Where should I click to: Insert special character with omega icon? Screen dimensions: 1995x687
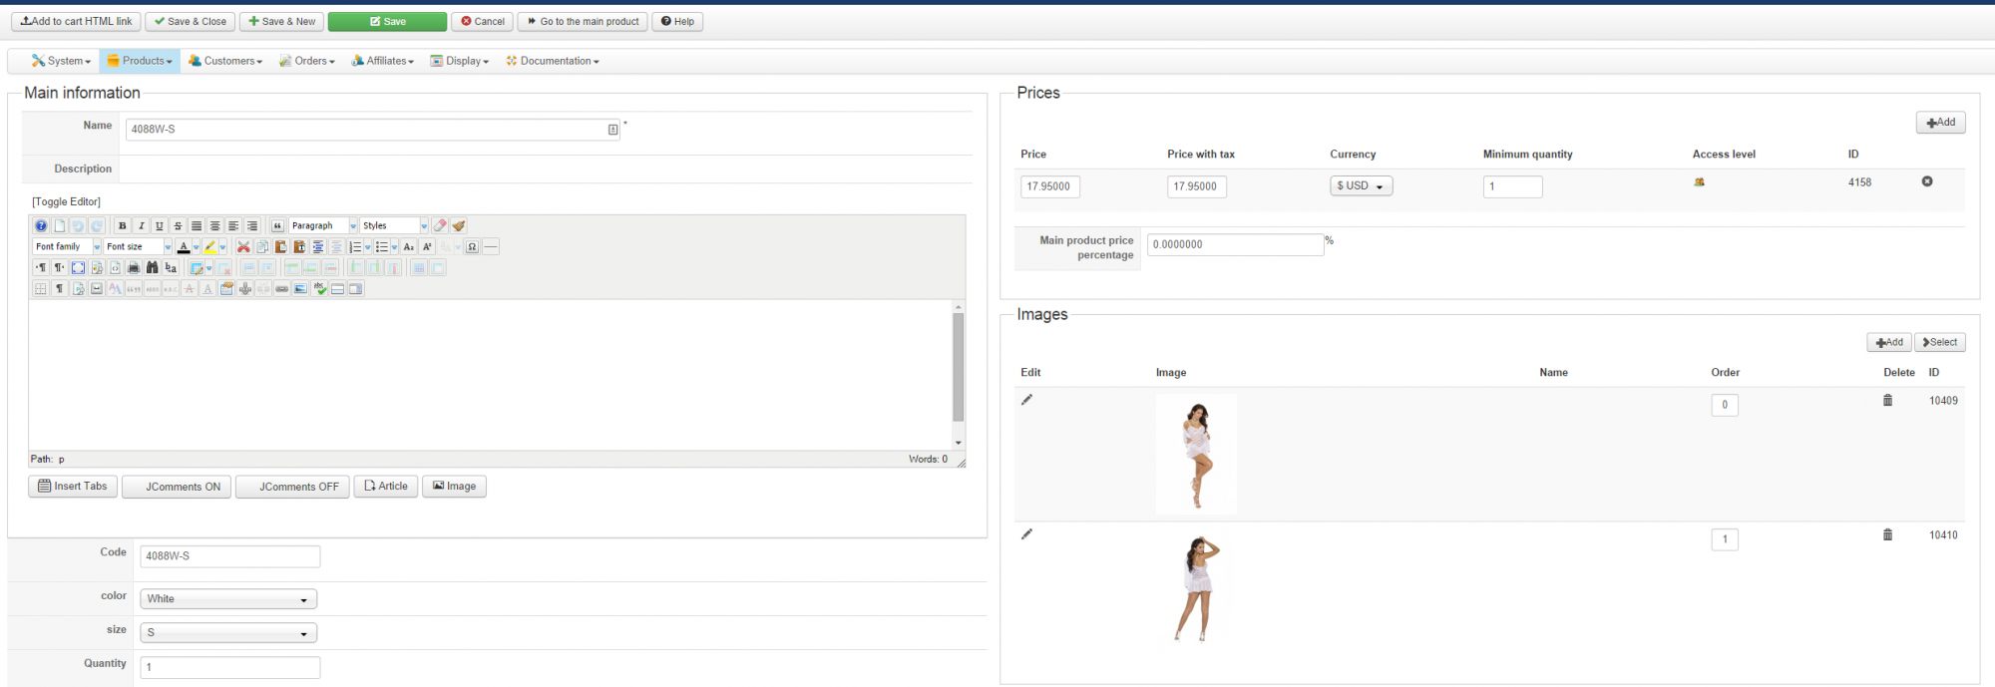click(472, 247)
